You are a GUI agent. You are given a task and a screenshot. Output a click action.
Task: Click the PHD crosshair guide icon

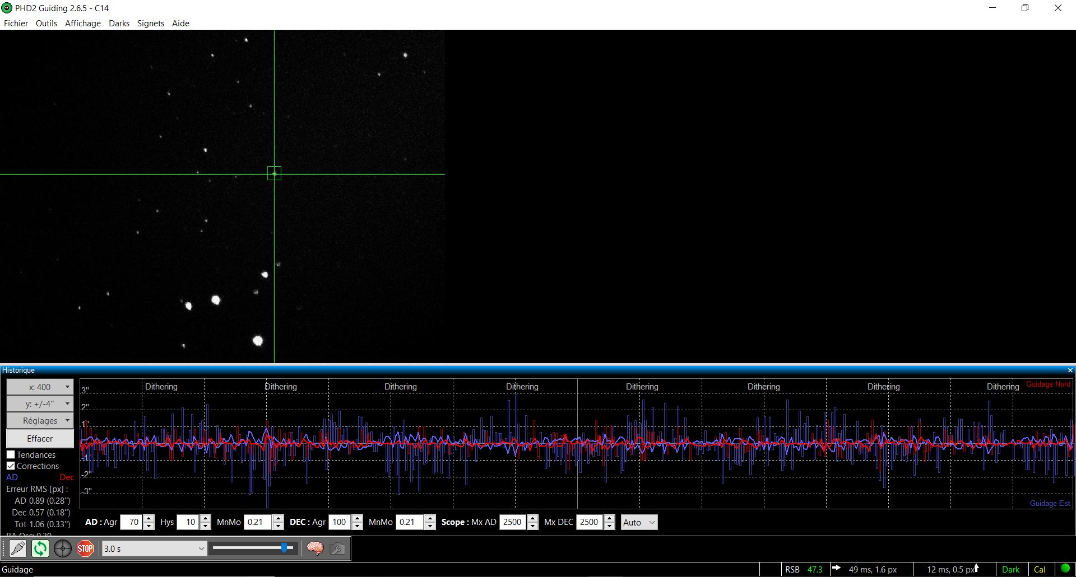63,548
